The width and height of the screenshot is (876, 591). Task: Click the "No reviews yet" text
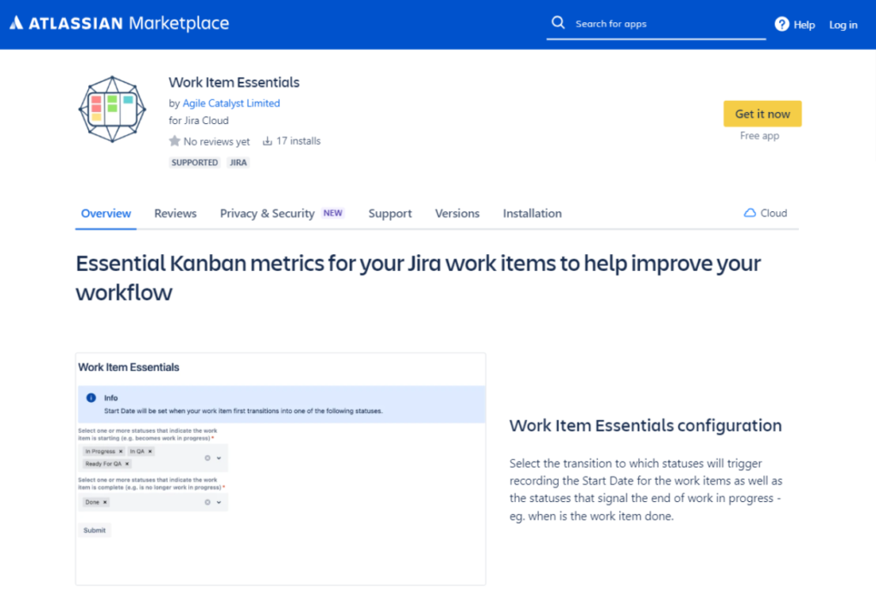[x=216, y=141]
